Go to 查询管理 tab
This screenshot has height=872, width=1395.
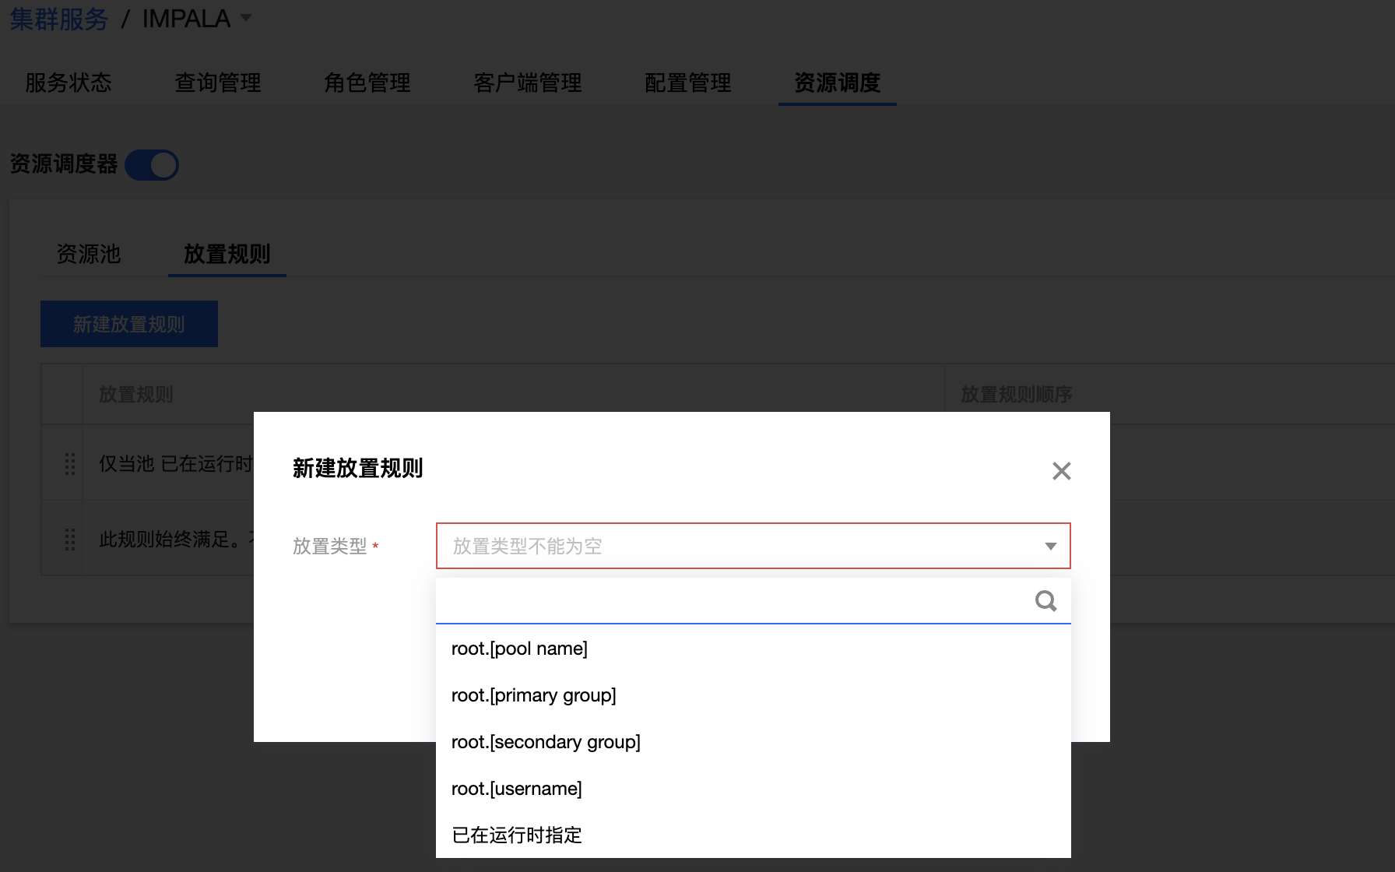(218, 83)
